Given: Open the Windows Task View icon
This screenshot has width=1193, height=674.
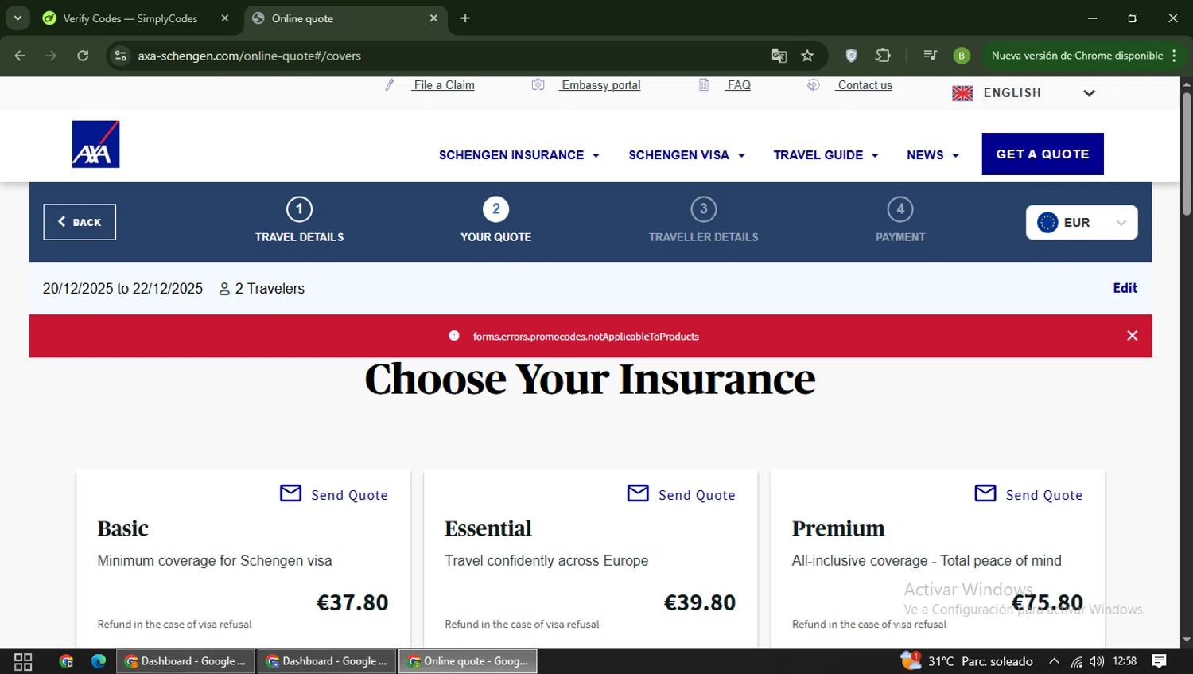Looking at the screenshot, I should [x=23, y=661].
